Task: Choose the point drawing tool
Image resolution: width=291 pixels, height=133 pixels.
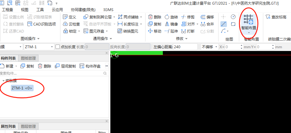Action: pyautogui.click(x=223, y=17)
